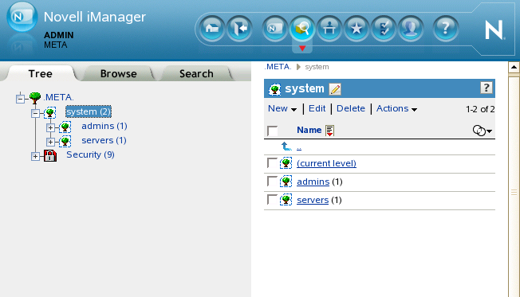
Task: Tick the checkbox beside servers row
Action: pos(272,200)
